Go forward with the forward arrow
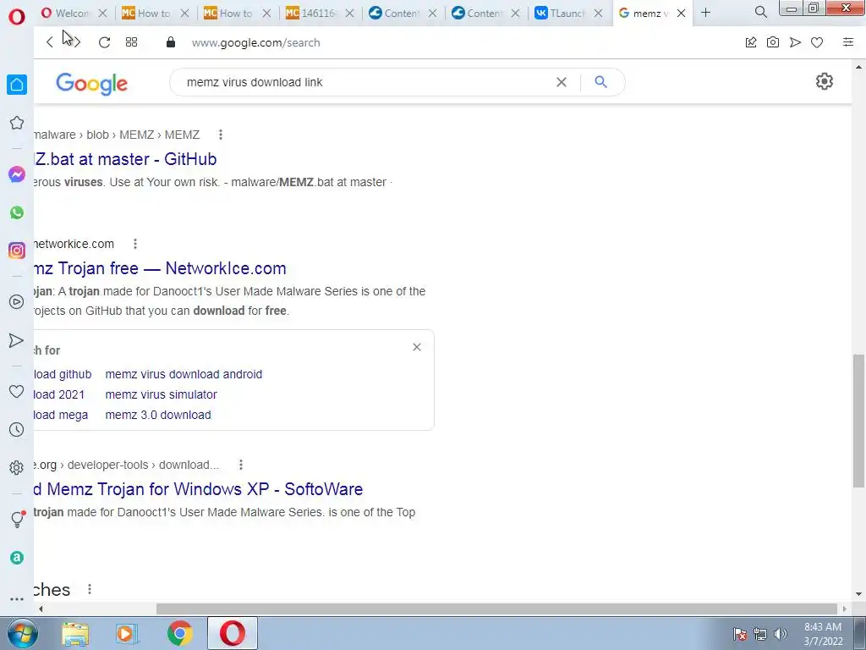The image size is (866, 650). [x=76, y=42]
